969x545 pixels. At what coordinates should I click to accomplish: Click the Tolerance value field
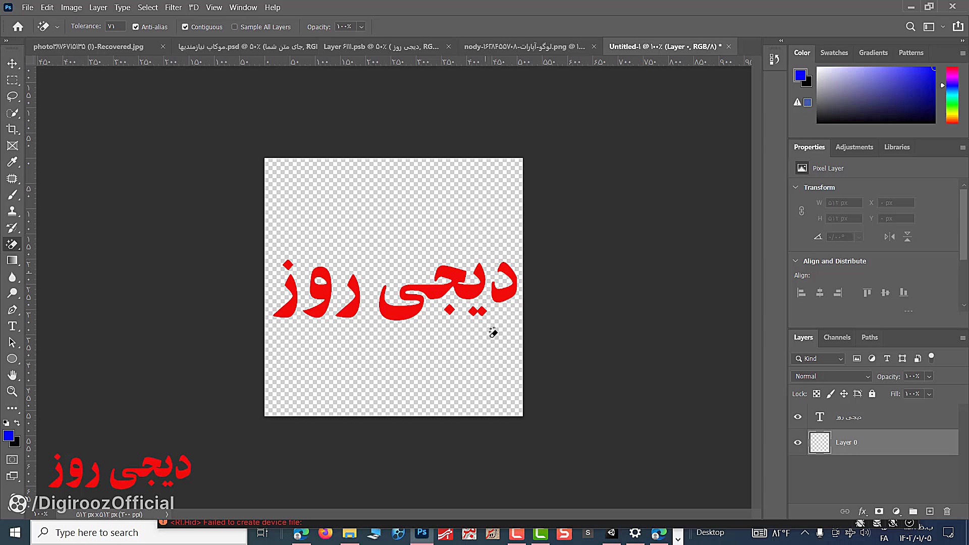pos(116,26)
